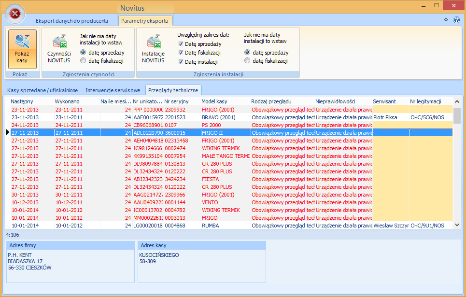
Task: Minimize the Novitus window
Action: [423, 6]
